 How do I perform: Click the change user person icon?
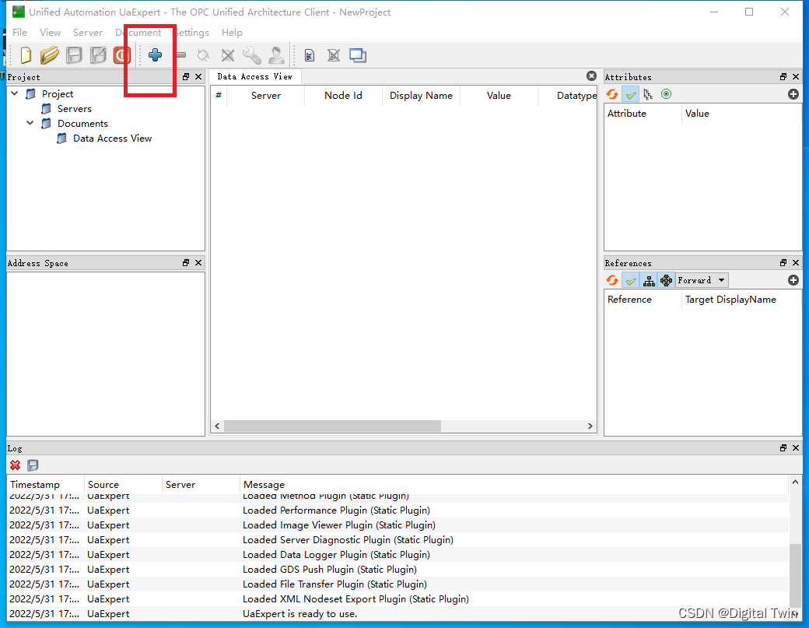coord(276,55)
